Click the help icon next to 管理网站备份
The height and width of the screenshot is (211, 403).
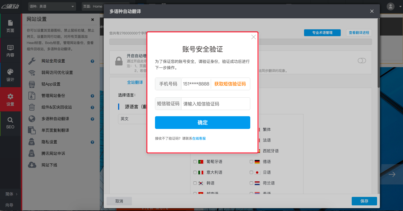tap(92, 96)
